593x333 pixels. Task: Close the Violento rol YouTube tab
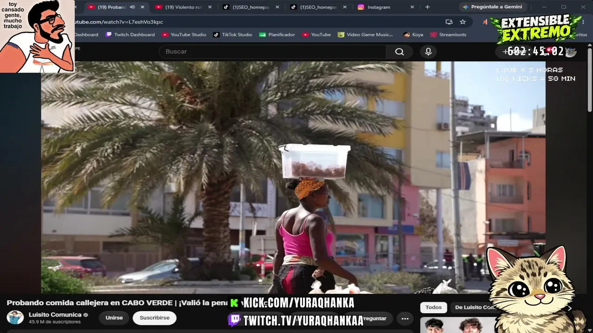210,7
